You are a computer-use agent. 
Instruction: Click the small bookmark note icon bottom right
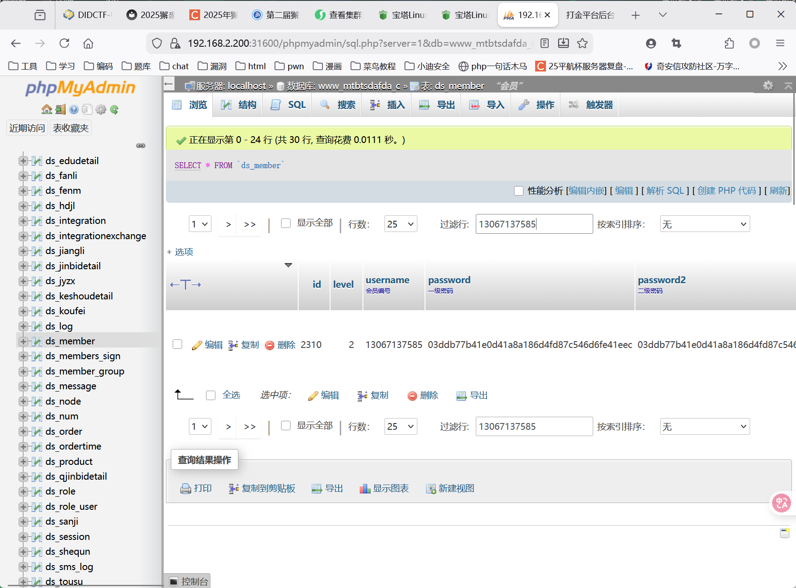coord(785,533)
